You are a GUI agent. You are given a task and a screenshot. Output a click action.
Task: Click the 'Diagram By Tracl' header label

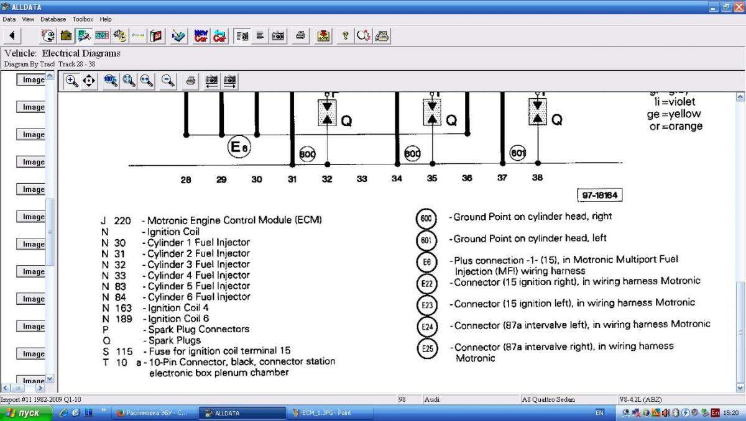coord(29,64)
